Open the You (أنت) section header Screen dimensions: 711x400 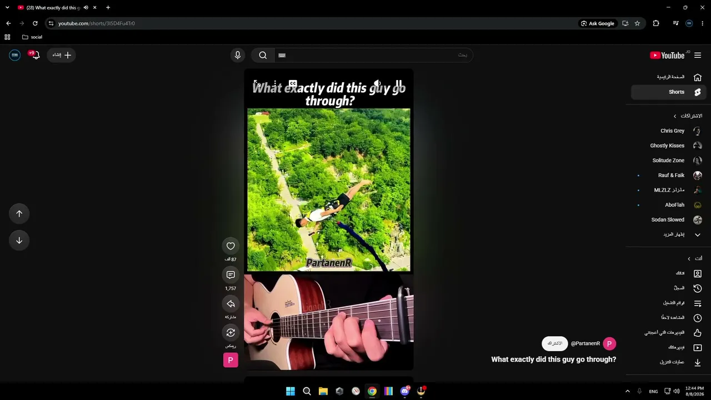coord(695,259)
